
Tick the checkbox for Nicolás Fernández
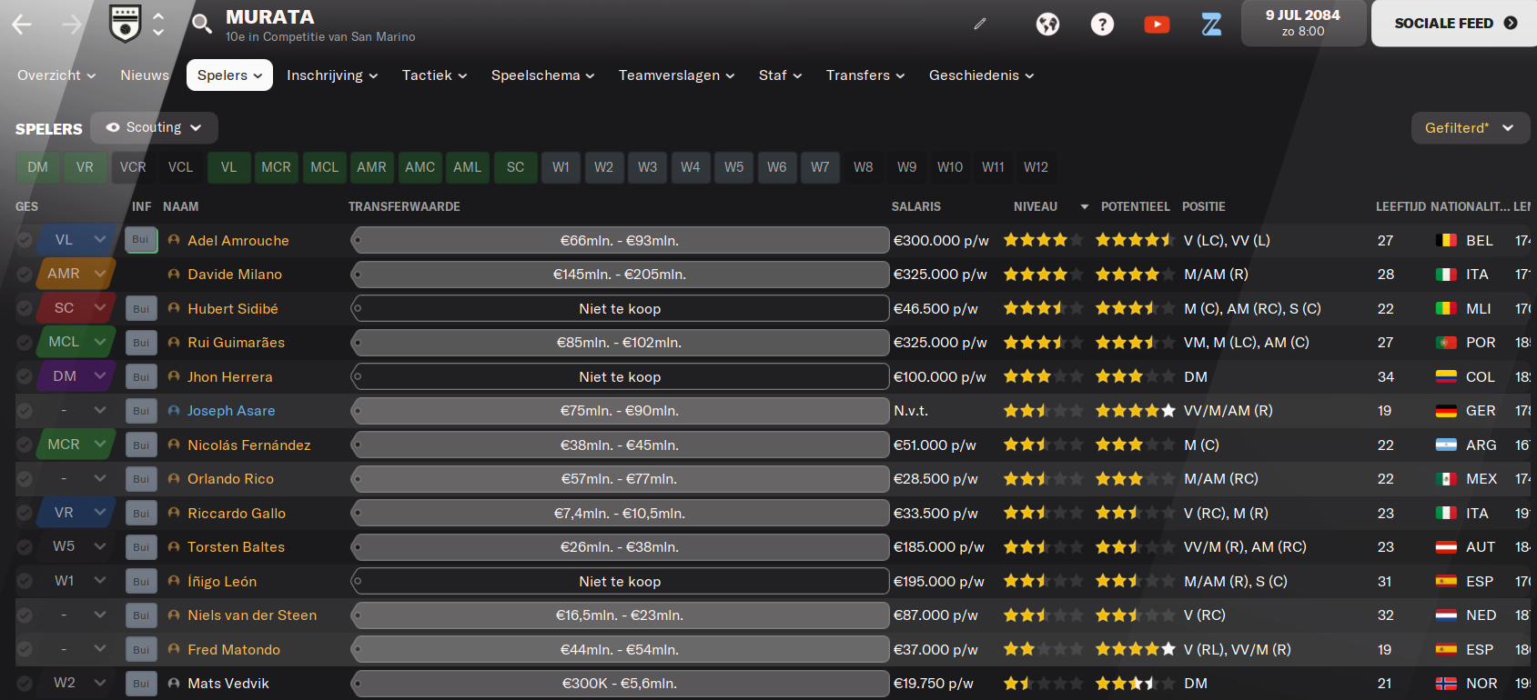25,445
